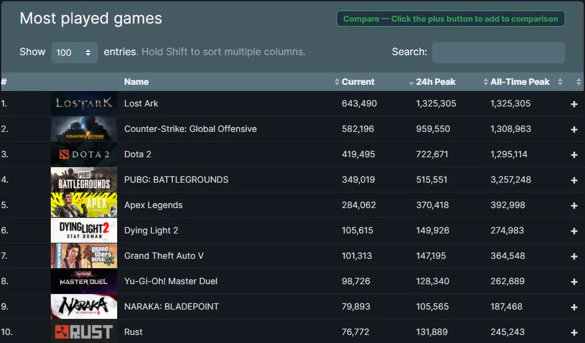The image size is (585, 343).
Task: Select PUBG current count 349,019
Action: click(x=358, y=180)
